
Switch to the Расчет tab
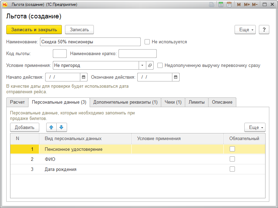pyautogui.click(x=17, y=102)
